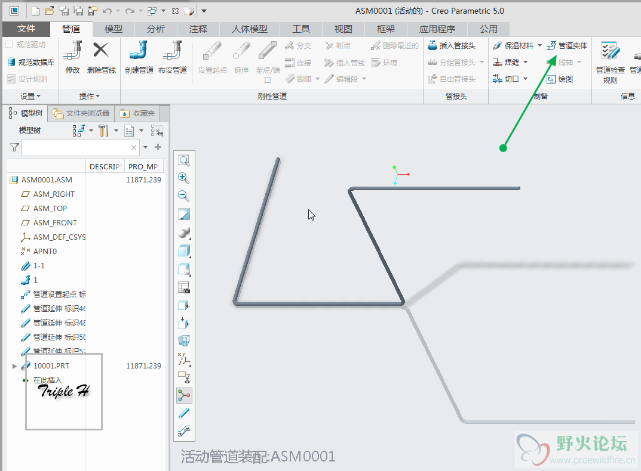Click the Weld button (焊缝)

[506, 63]
